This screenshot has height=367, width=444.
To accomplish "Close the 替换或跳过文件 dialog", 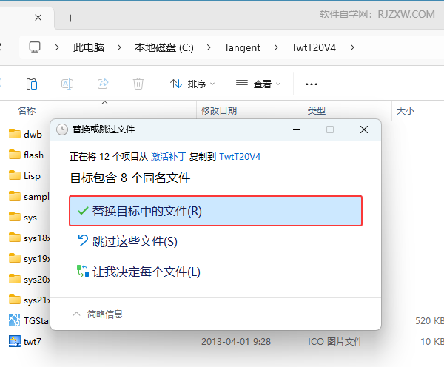I will (x=364, y=129).
